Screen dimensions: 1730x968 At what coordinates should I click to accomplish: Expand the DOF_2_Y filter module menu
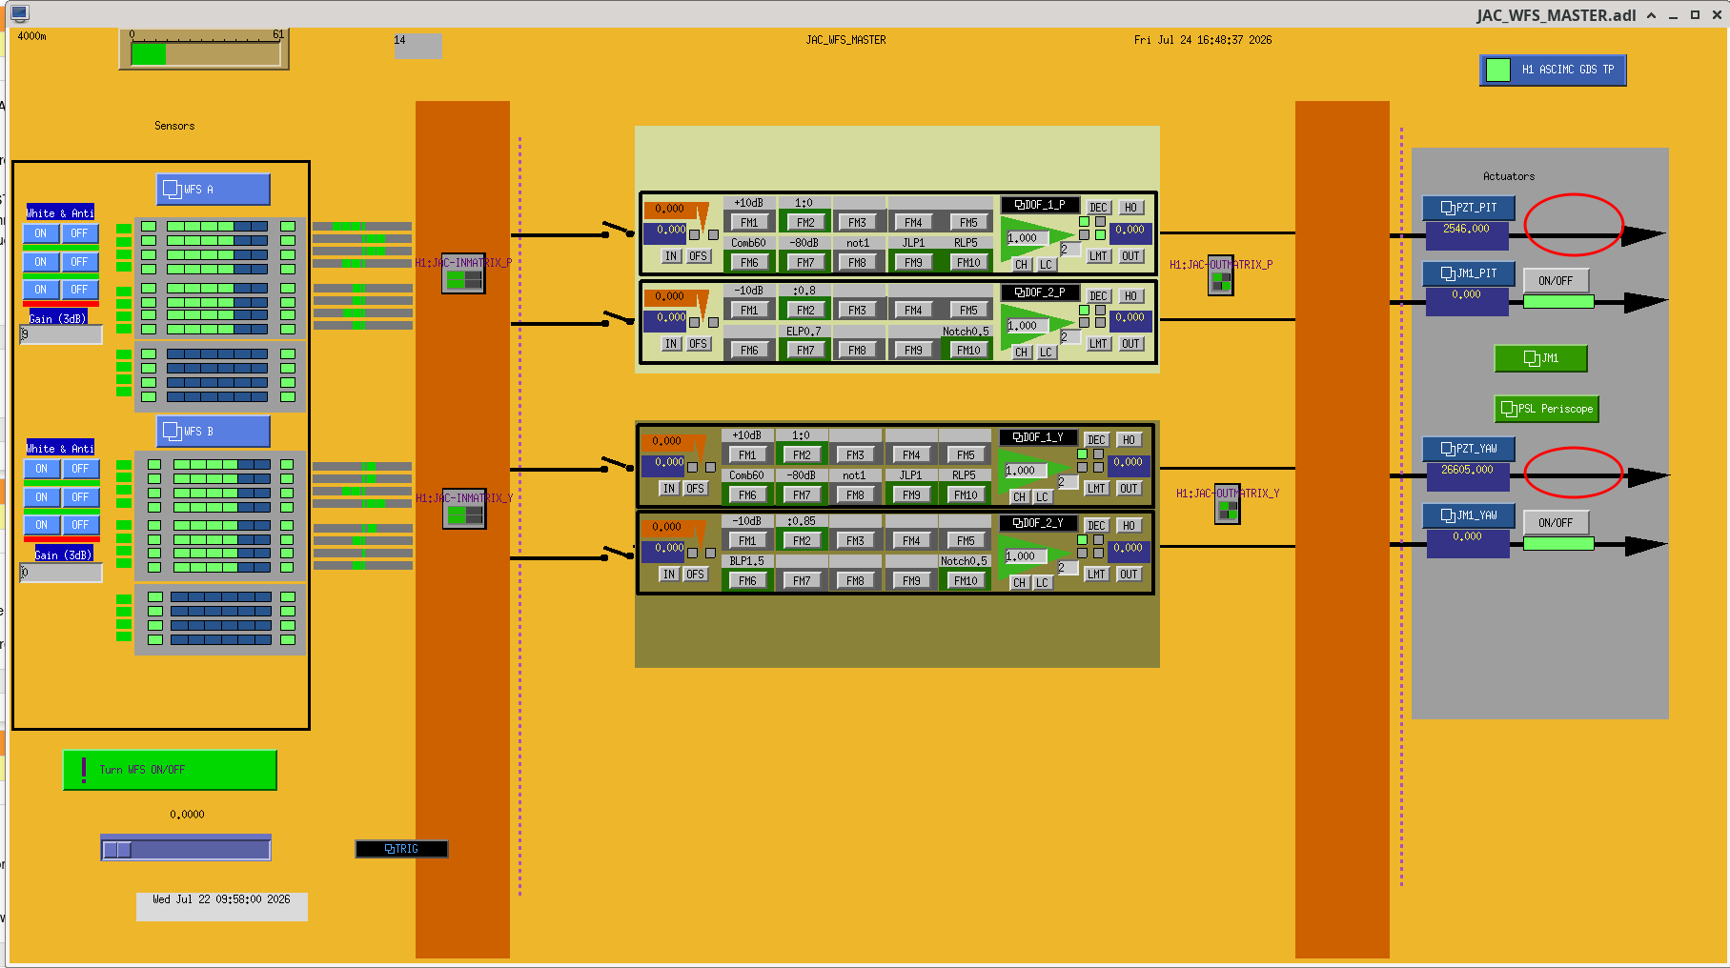1038,523
